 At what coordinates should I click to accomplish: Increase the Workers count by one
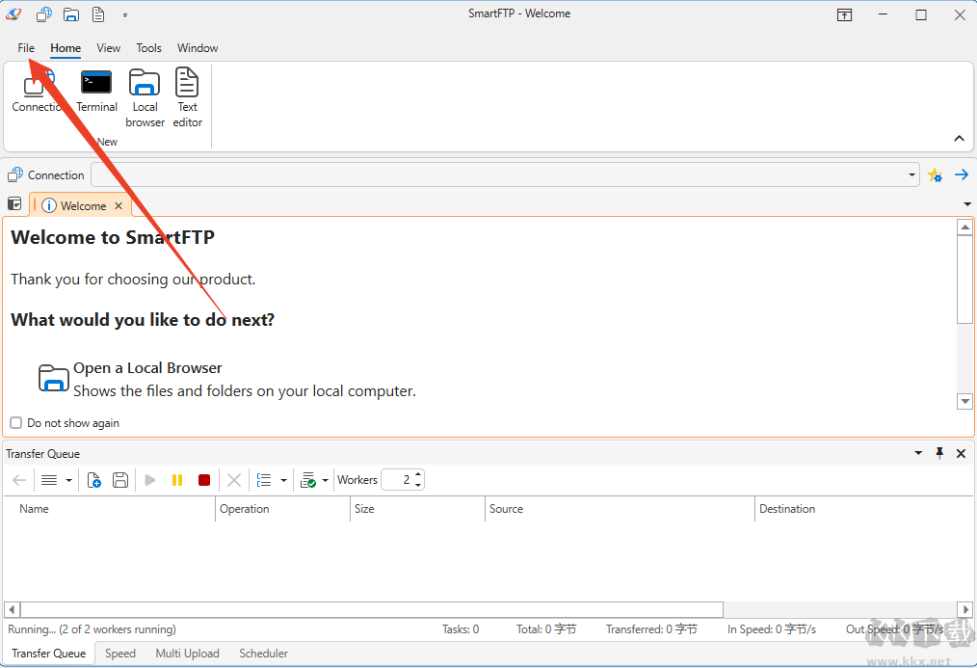[x=418, y=475]
